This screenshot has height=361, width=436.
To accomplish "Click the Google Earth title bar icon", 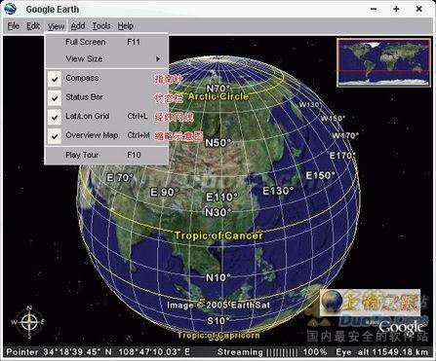I will click(11, 9).
